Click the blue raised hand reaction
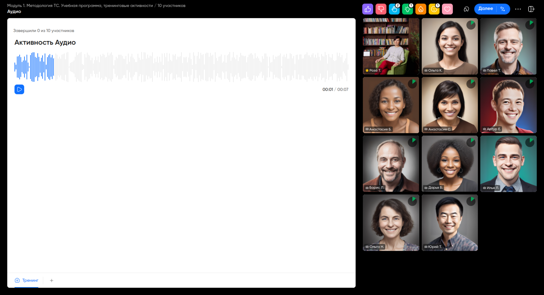 coord(394,9)
